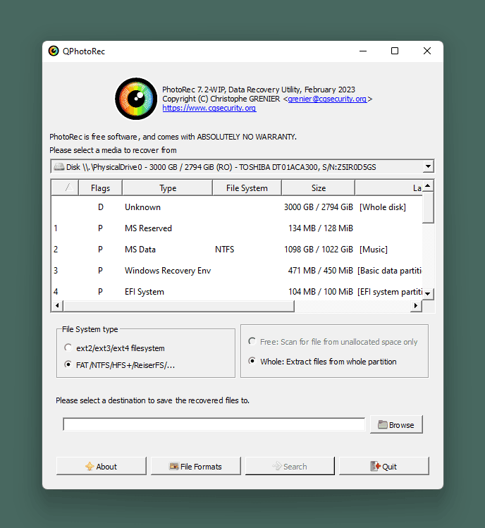
Task: Click the sort-indicator first column header
Action: (x=65, y=188)
